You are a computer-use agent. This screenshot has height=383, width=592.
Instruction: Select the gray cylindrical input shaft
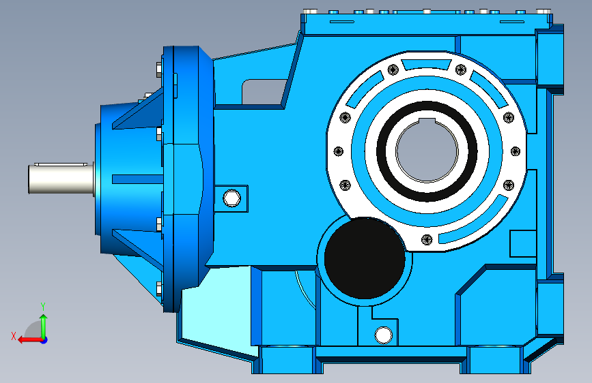click(x=61, y=179)
